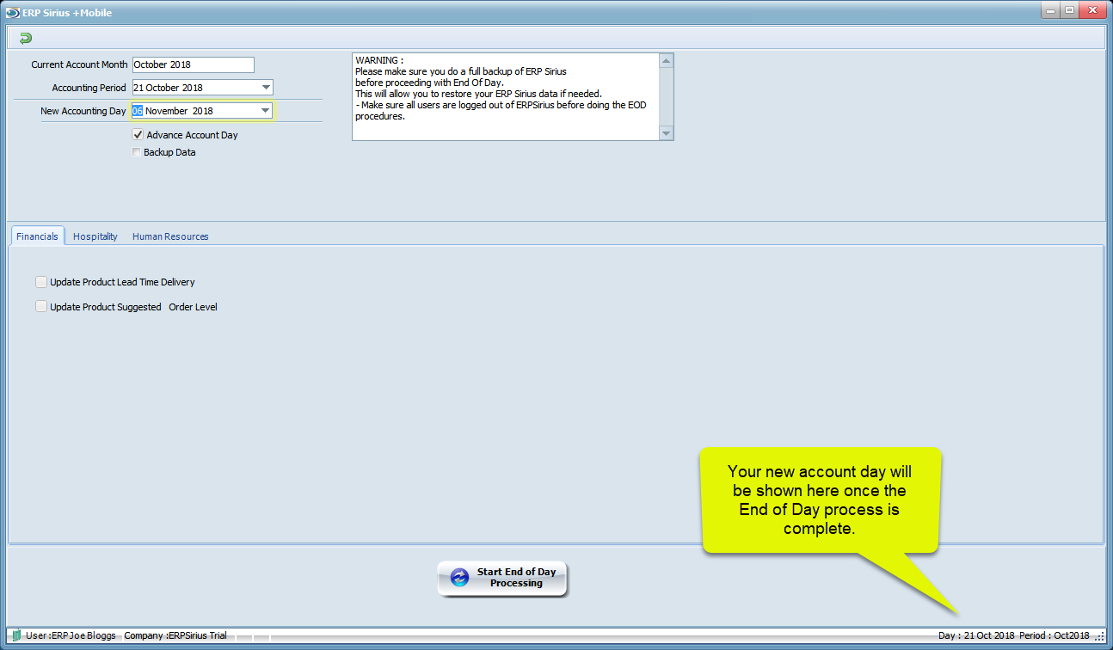Click the green return arrow icon
This screenshot has width=1113, height=650.
pyautogui.click(x=25, y=38)
